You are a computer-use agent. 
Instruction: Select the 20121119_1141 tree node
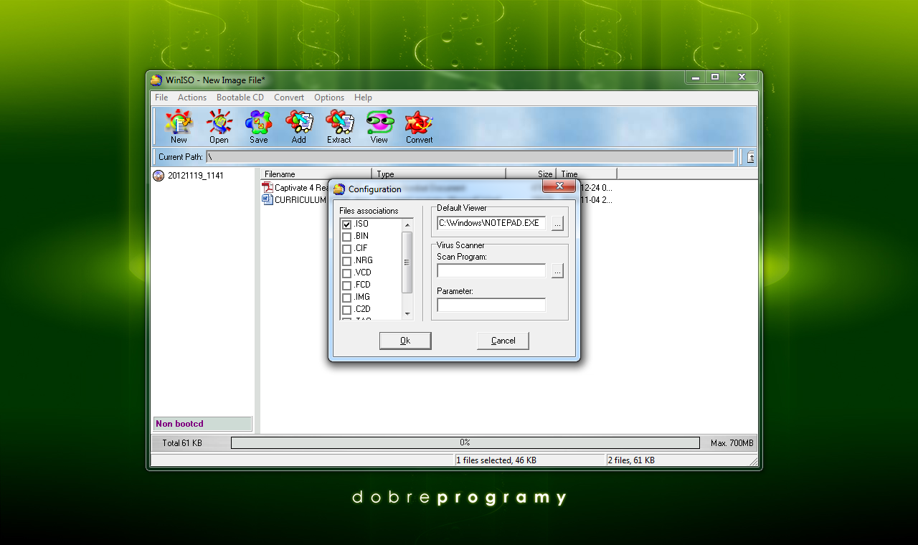pyautogui.click(x=195, y=176)
